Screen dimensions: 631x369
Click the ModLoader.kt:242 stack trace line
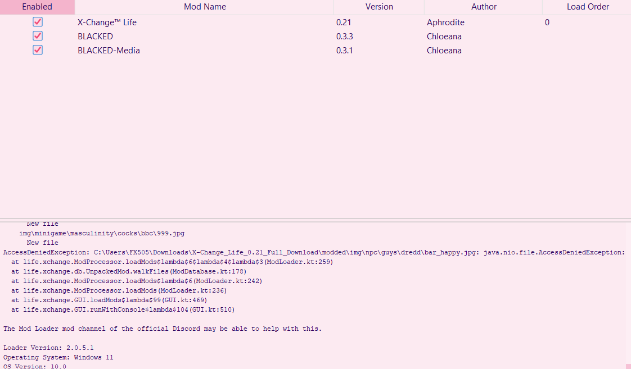pyautogui.click(x=137, y=281)
